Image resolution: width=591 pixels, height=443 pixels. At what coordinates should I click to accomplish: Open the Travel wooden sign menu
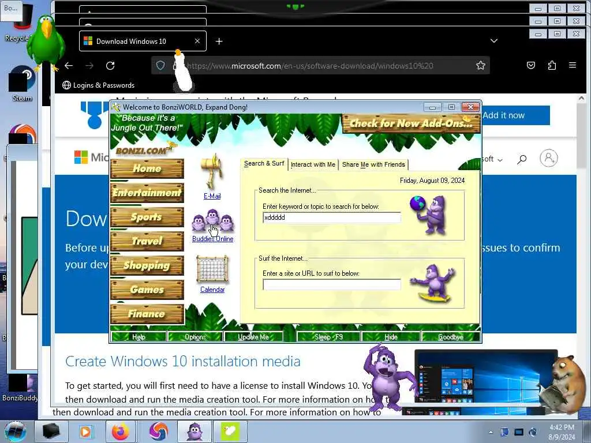[147, 241]
